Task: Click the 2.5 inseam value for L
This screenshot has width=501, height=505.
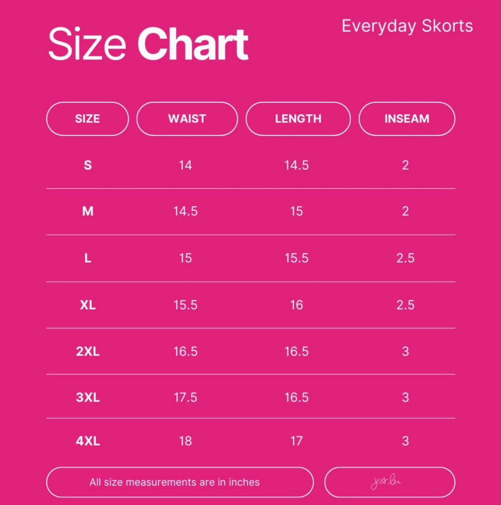Action: click(x=405, y=258)
